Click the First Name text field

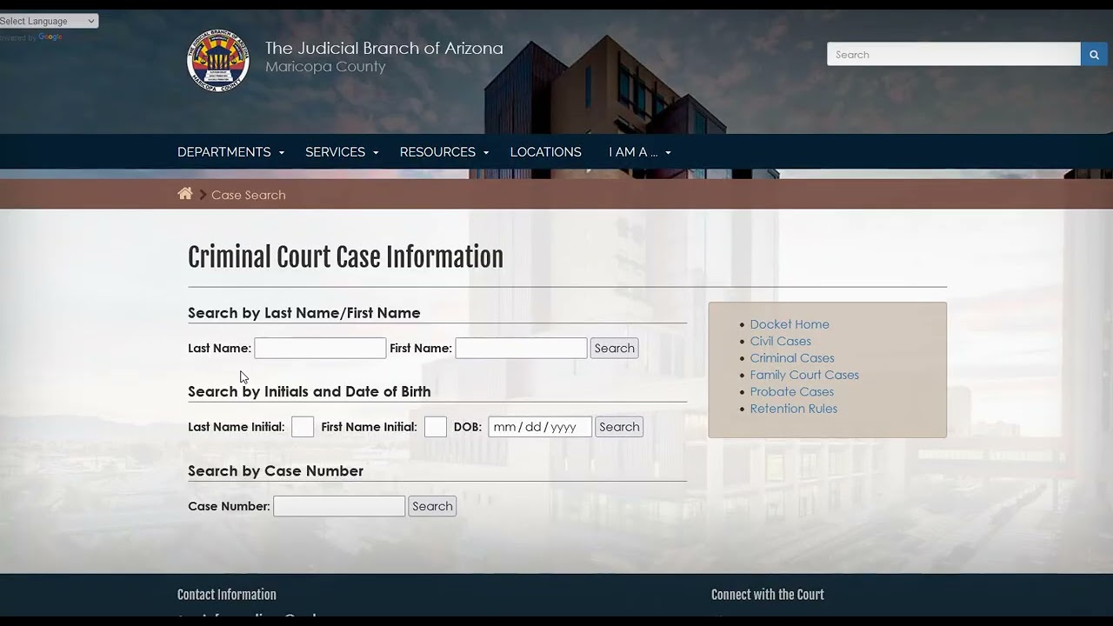pos(521,348)
